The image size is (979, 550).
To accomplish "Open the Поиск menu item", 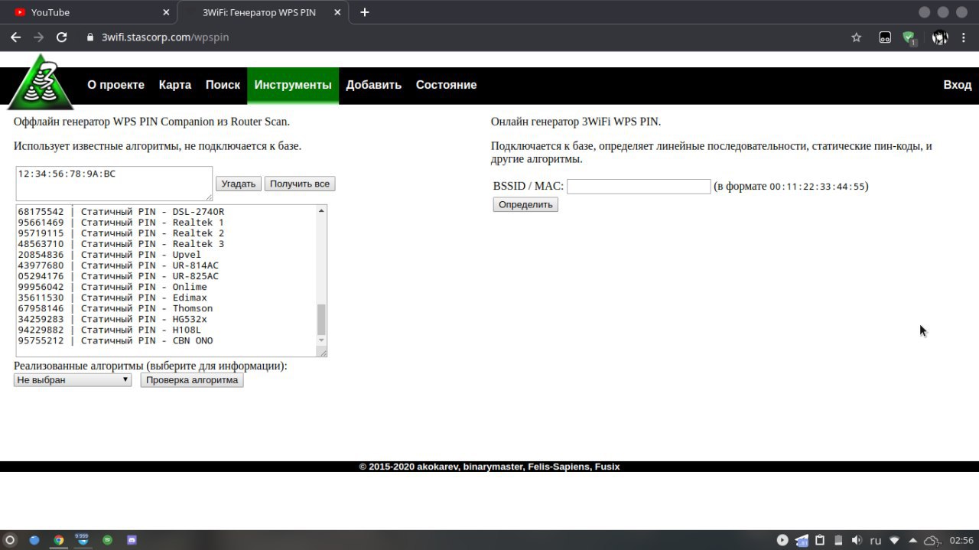I will (x=223, y=85).
